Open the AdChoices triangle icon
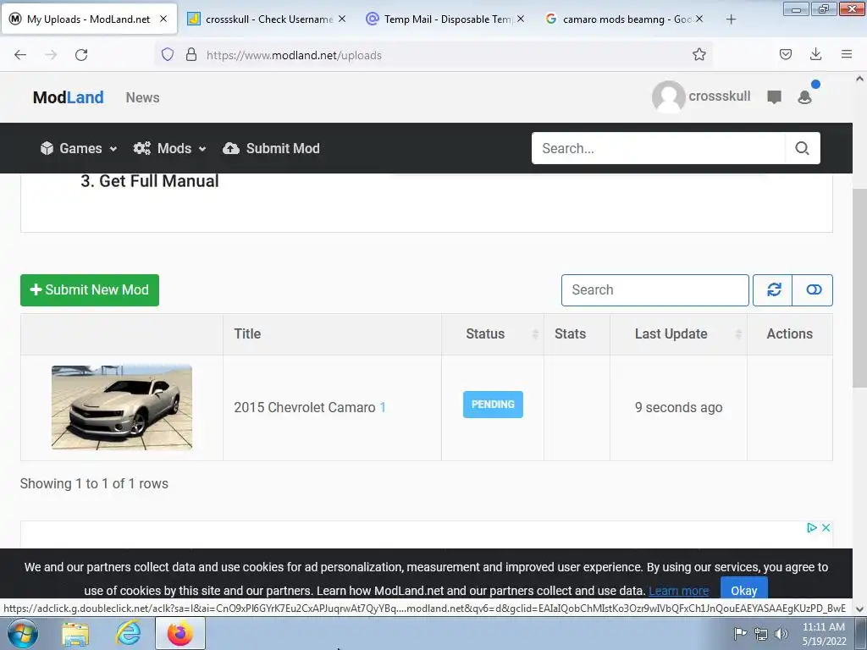The height and width of the screenshot is (650, 867). tap(812, 528)
